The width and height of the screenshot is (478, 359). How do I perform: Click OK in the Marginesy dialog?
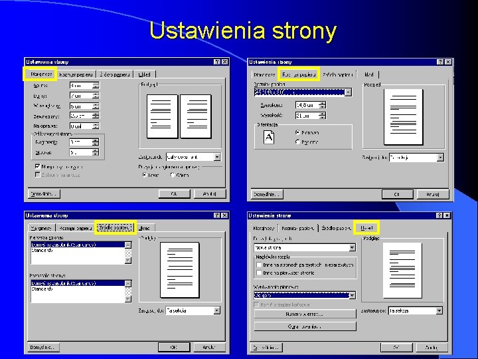pos(174,194)
